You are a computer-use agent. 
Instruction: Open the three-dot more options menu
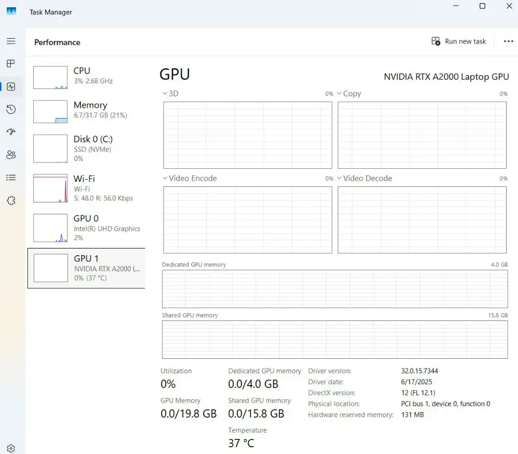508,41
